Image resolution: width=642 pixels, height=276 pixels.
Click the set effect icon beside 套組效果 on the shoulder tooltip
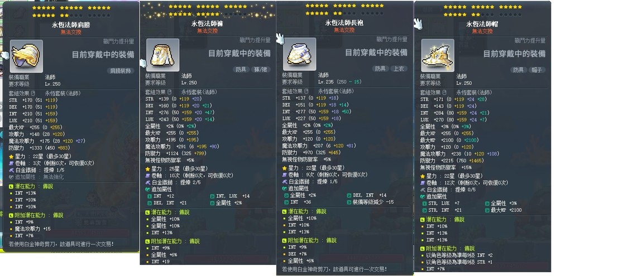[x=33, y=93]
